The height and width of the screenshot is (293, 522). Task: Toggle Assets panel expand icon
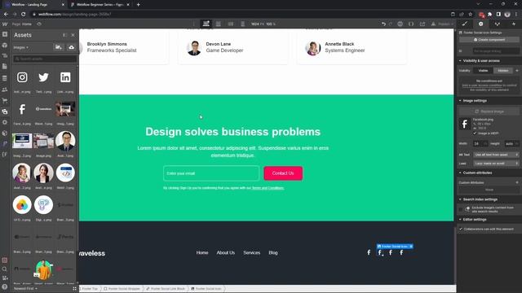pyautogui.click(x=64, y=35)
